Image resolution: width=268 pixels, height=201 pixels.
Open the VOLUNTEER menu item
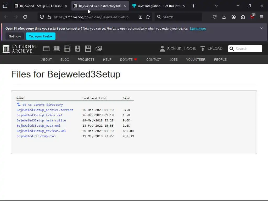pos(196,59)
